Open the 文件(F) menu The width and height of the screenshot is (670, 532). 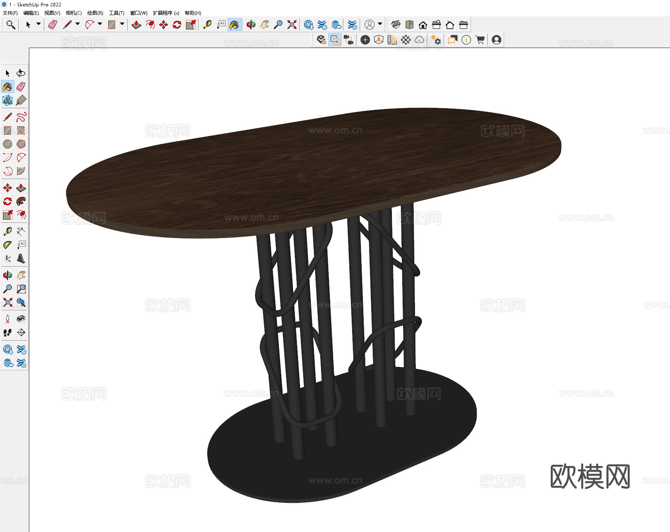10,13
